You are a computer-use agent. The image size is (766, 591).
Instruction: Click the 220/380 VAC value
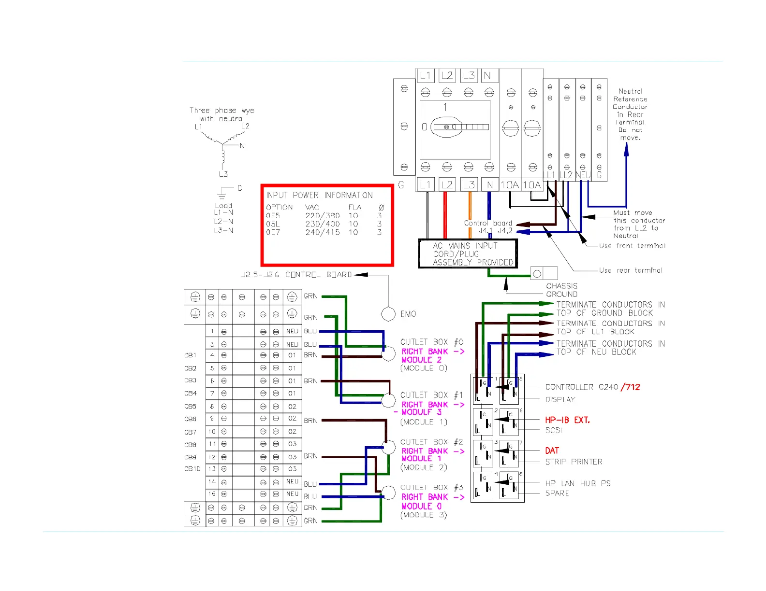click(x=323, y=216)
